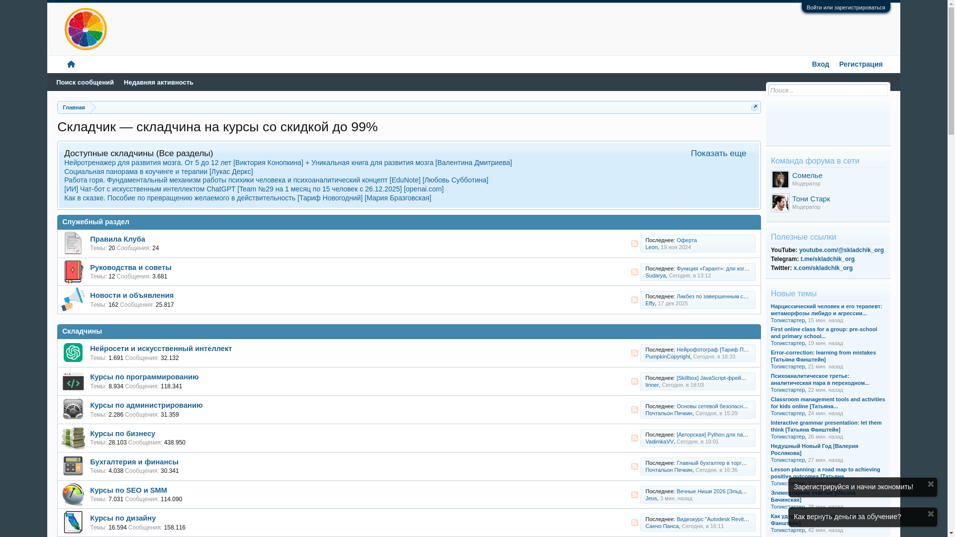This screenshot has height=537, width=955.
Task: Close the Как вернуть деньги popup
Action: coord(931,514)
